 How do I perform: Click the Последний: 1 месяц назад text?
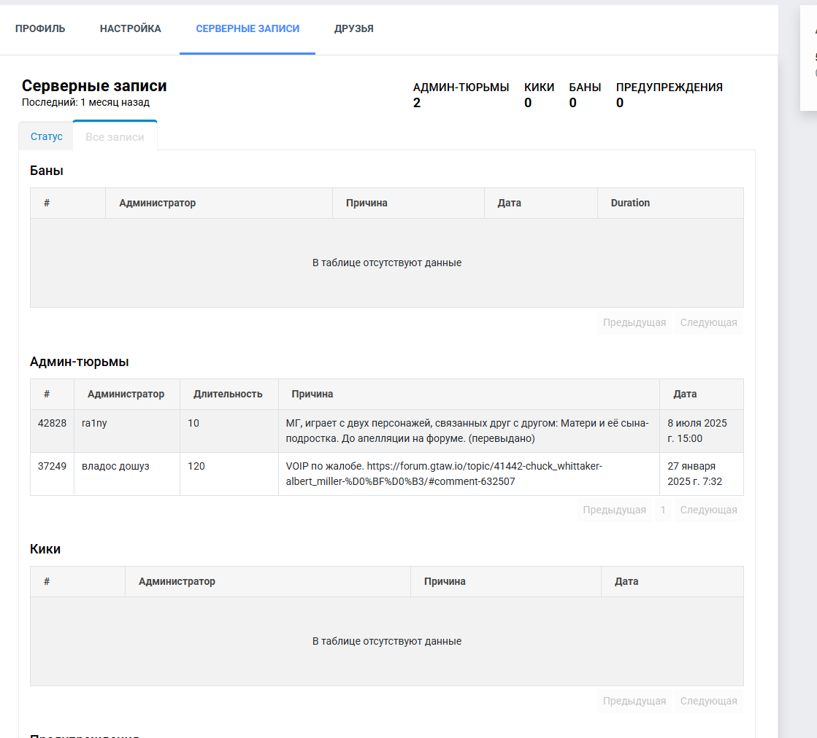click(x=85, y=103)
